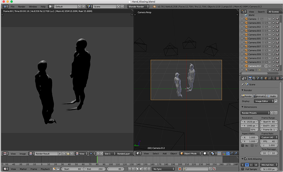
Task: Open the Render menu in the top bar
Action: click(x=22, y=6)
